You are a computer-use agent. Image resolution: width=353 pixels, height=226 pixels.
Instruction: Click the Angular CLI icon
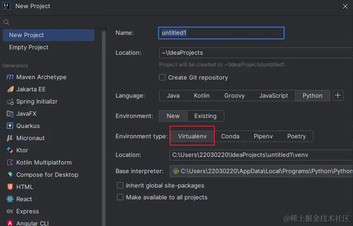click(10, 223)
